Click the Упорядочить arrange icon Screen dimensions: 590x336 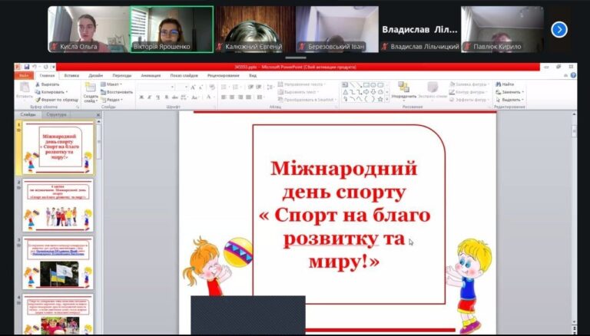pyautogui.click(x=404, y=91)
